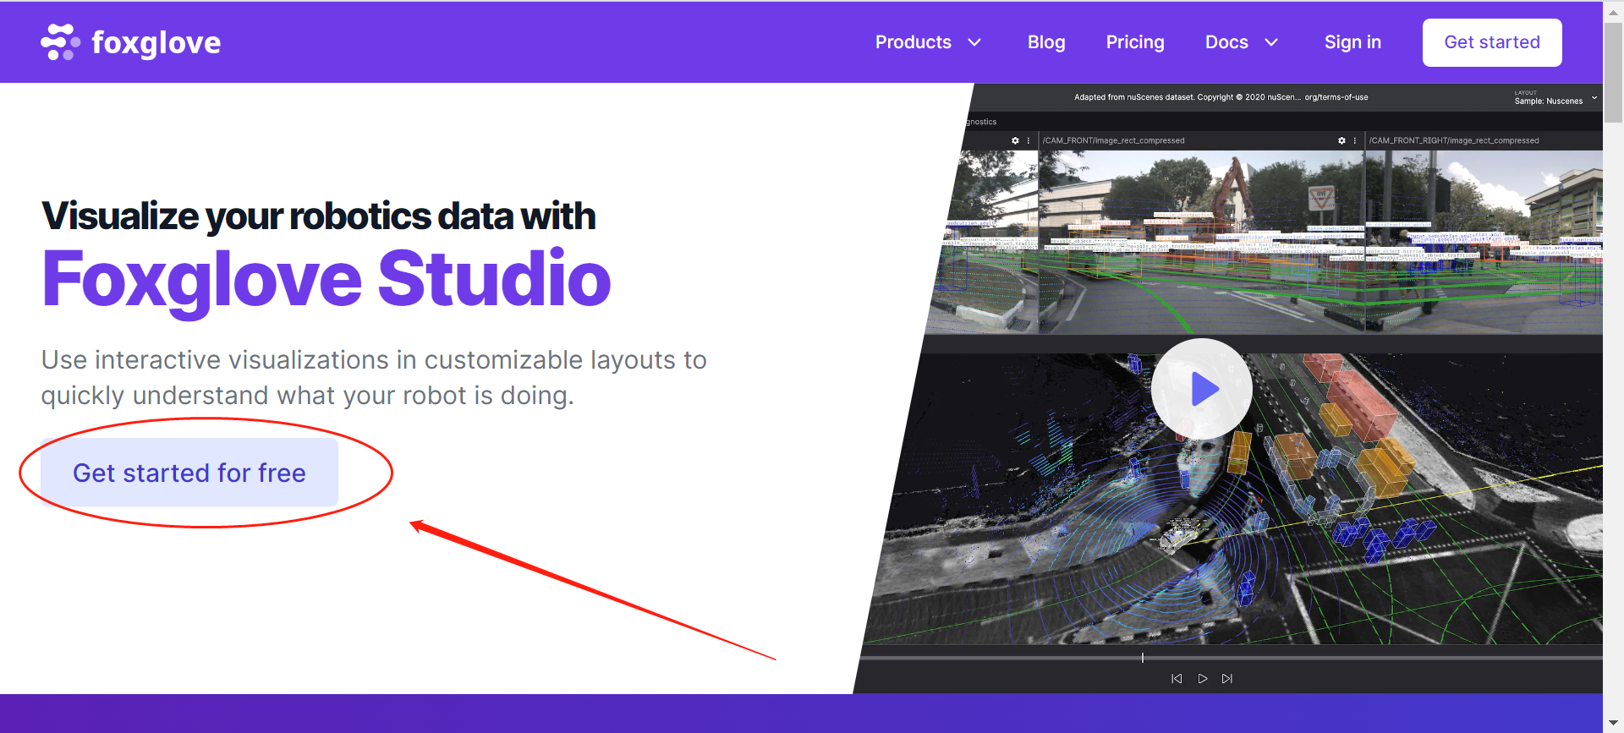Viewport: 1624px width, 733px height.
Task: Click the nuScenes dataset copyright notice
Action: click(x=1221, y=97)
